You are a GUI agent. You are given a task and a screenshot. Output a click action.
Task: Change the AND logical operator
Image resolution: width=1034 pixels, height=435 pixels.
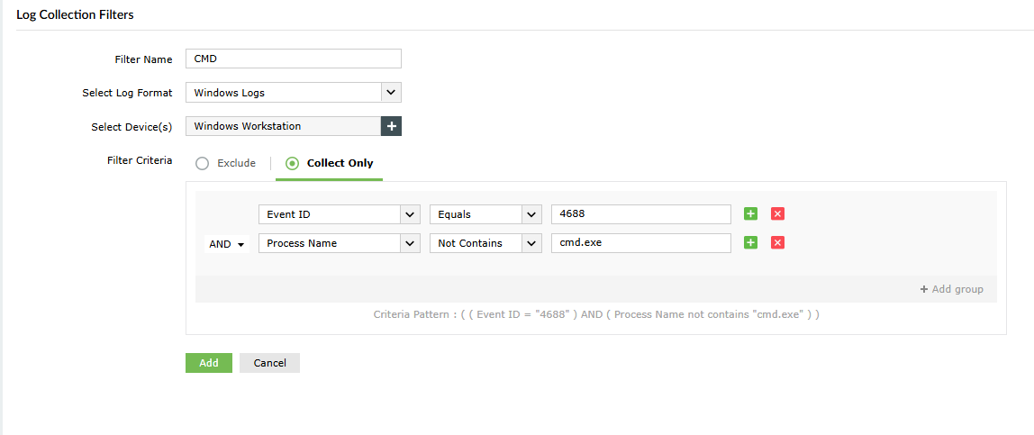tap(226, 244)
